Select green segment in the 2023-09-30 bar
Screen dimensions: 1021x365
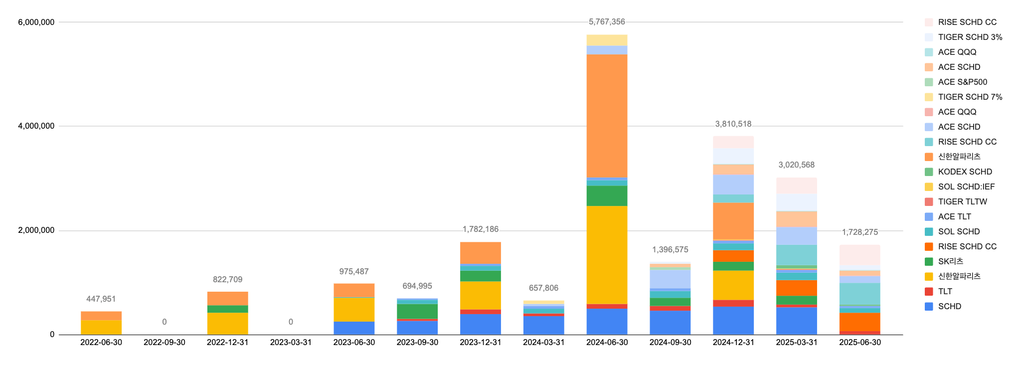pos(417,311)
